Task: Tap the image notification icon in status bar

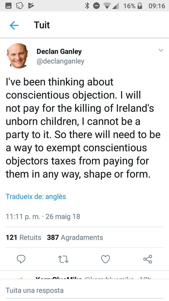Action: (9, 6)
